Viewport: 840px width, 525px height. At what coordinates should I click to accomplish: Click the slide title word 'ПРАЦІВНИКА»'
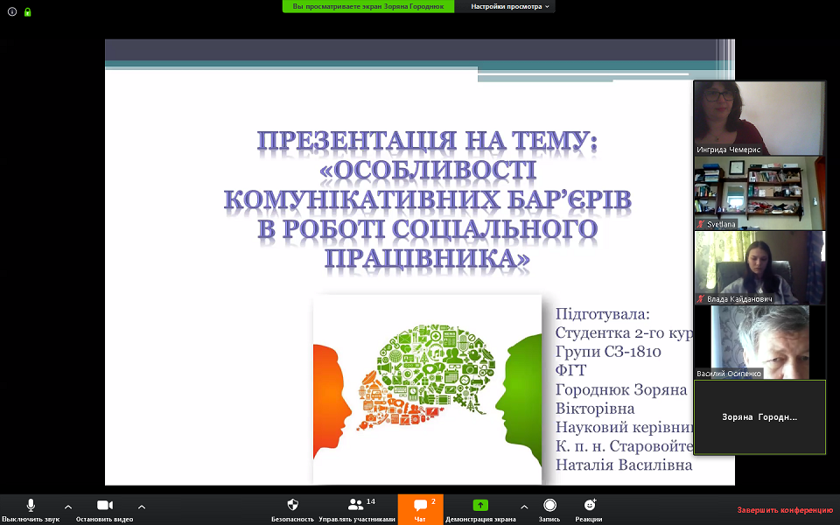click(x=428, y=257)
